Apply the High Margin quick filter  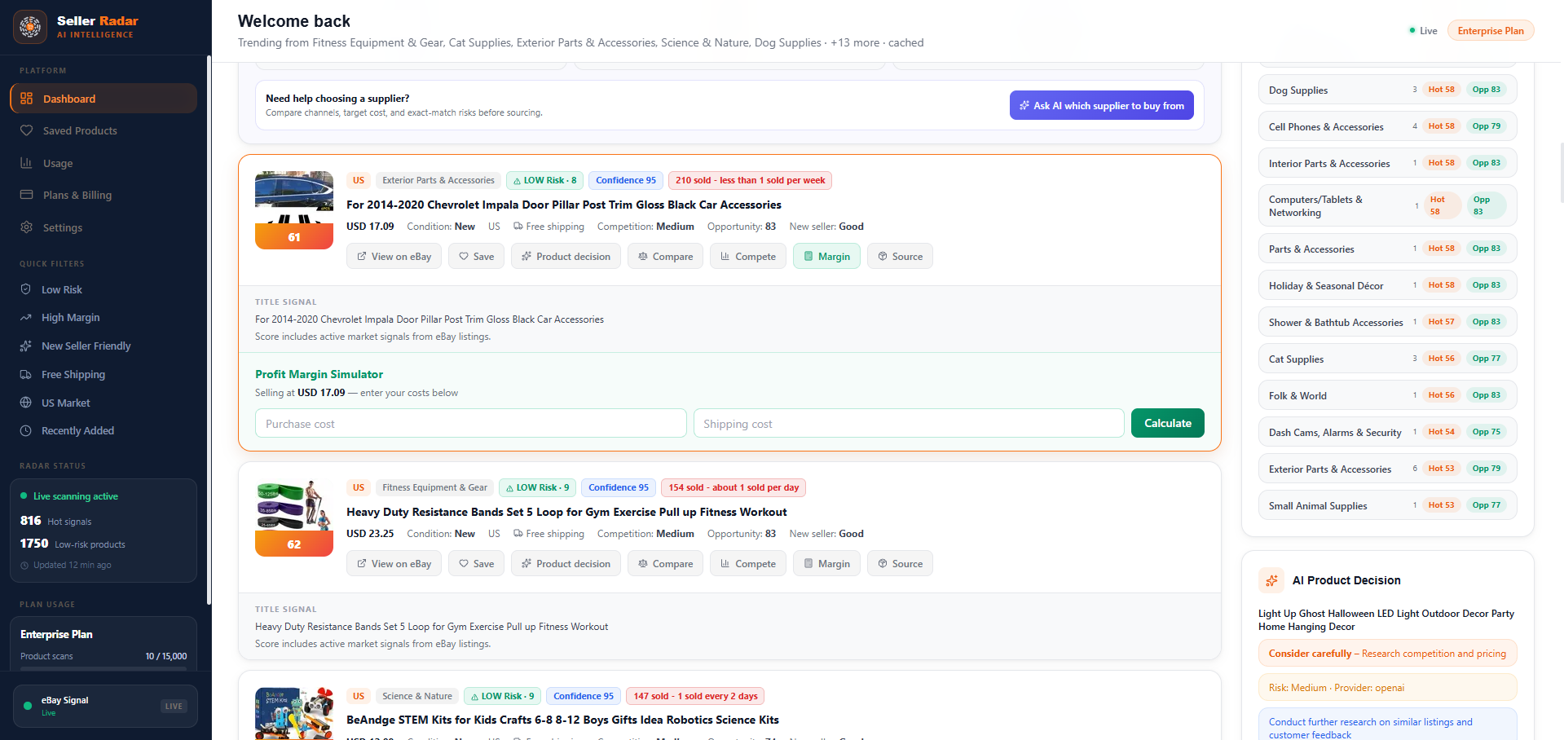pos(104,317)
